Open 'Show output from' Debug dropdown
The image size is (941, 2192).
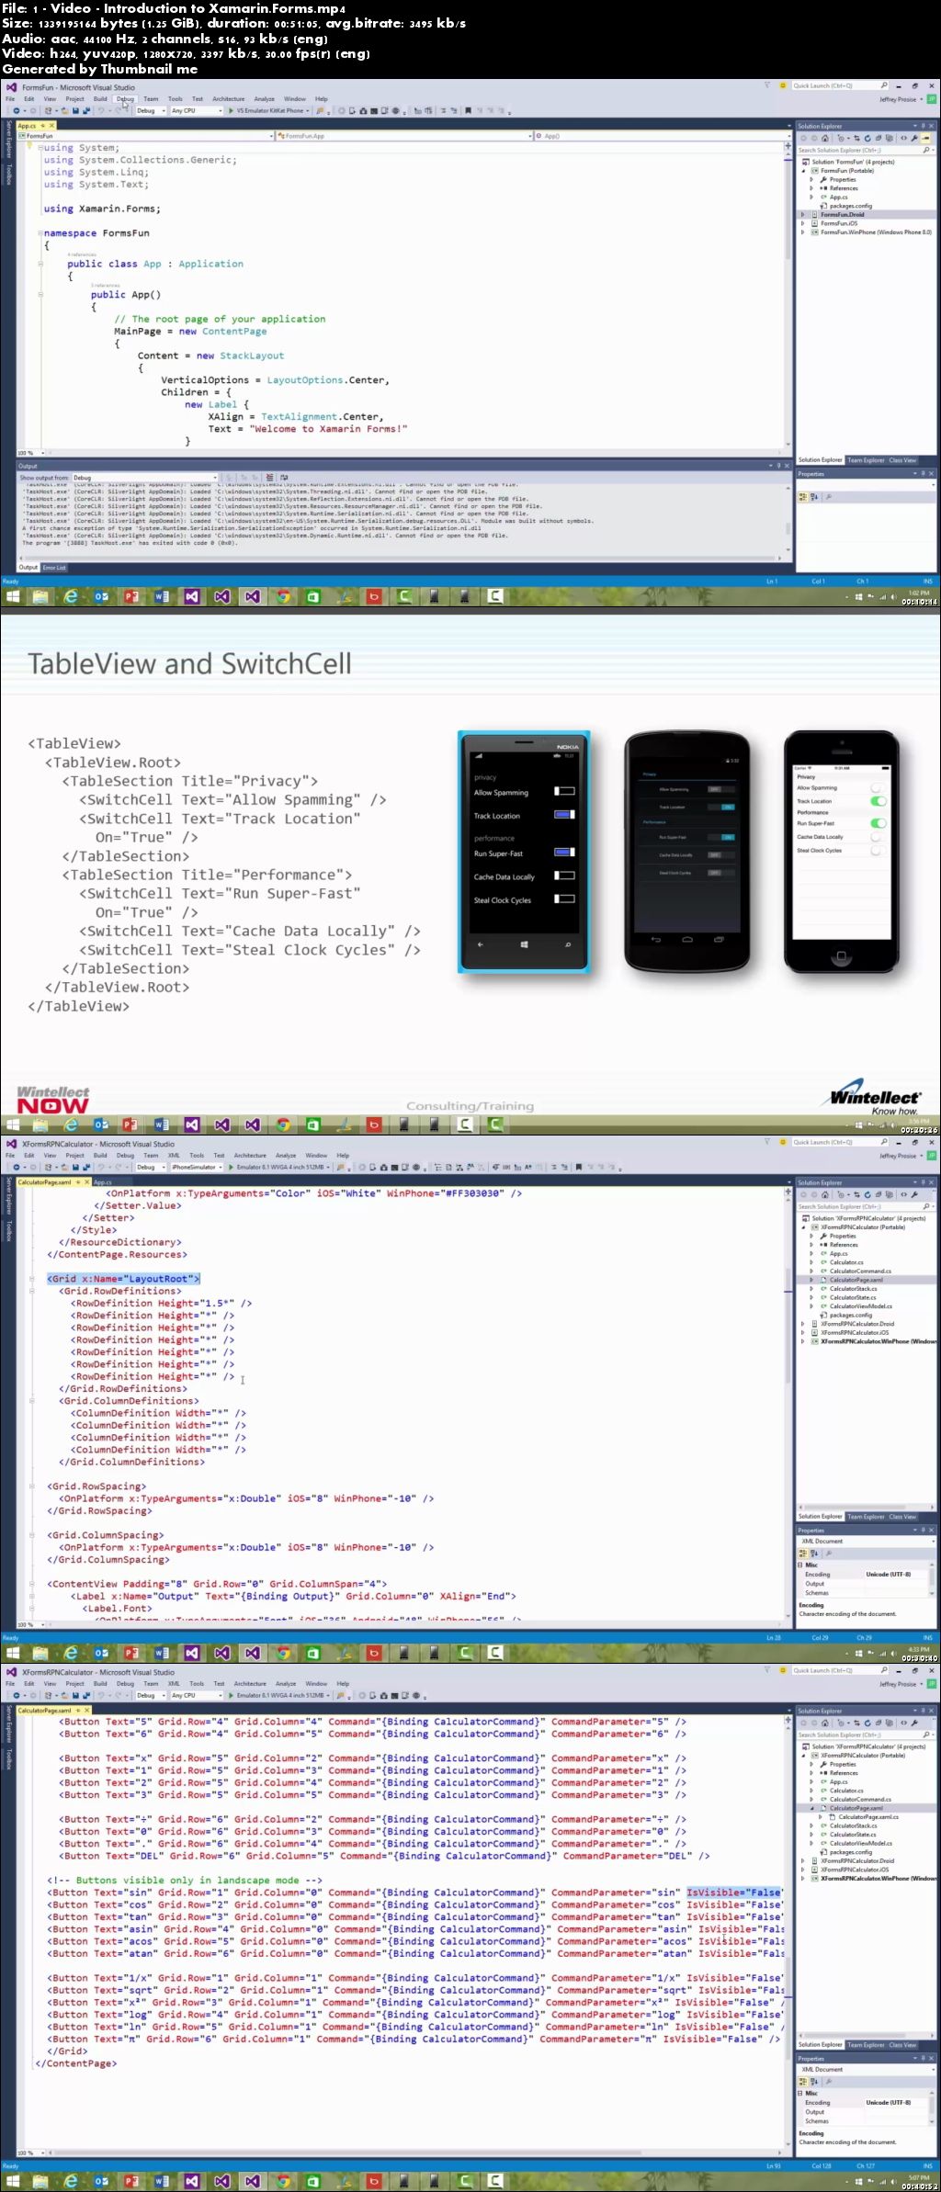pyautogui.click(x=144, y=478)
